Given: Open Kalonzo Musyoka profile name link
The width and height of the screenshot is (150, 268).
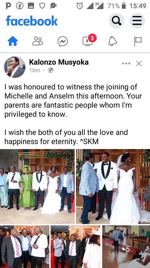Looking at the screenshot, I should (59, 62).
